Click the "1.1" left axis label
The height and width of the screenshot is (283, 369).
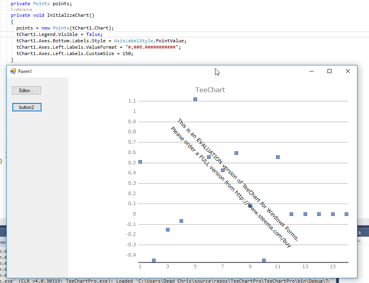tap(132, 101)
